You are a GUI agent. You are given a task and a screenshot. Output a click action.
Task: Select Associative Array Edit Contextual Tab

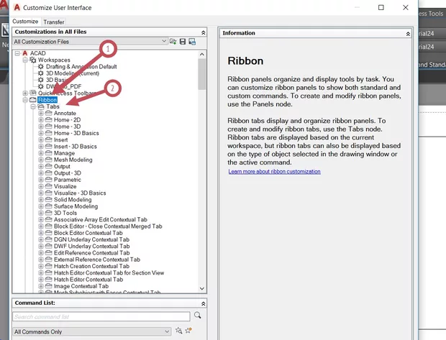(101, 220)
